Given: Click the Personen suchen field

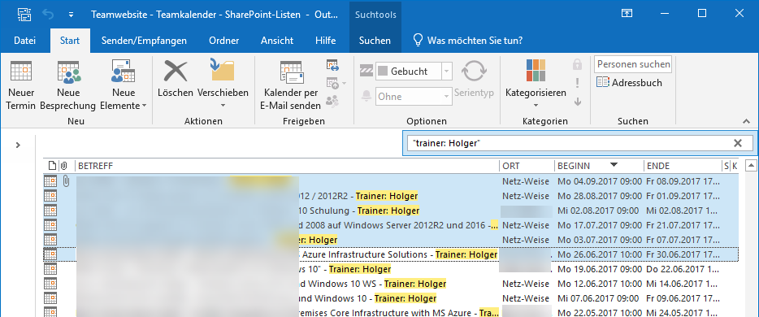Looking at the screenshot, I should (633, 64).
